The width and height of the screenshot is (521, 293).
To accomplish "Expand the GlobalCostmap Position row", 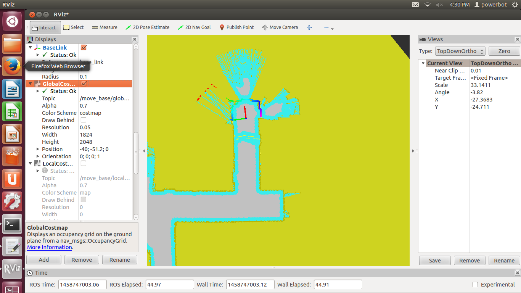I will point(38,149).
